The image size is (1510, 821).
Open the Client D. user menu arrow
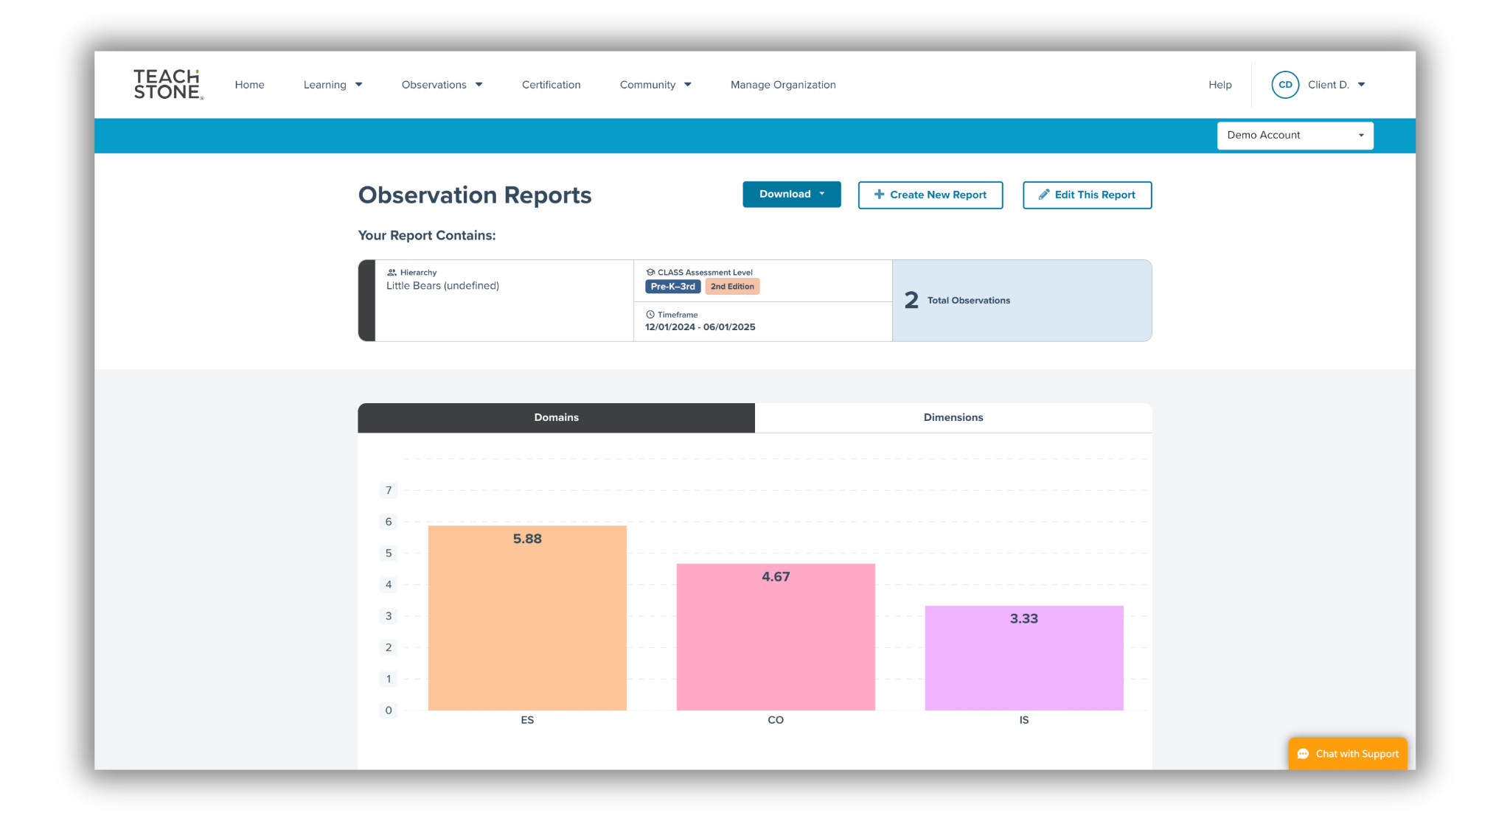click(1361, 85)
